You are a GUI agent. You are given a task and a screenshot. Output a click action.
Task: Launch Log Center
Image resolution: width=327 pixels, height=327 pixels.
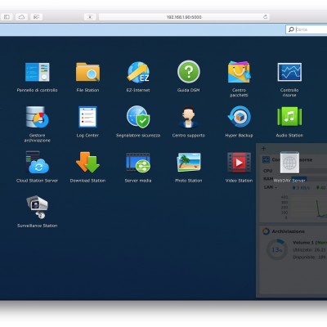pyautogui.click(x=87, y=117)
